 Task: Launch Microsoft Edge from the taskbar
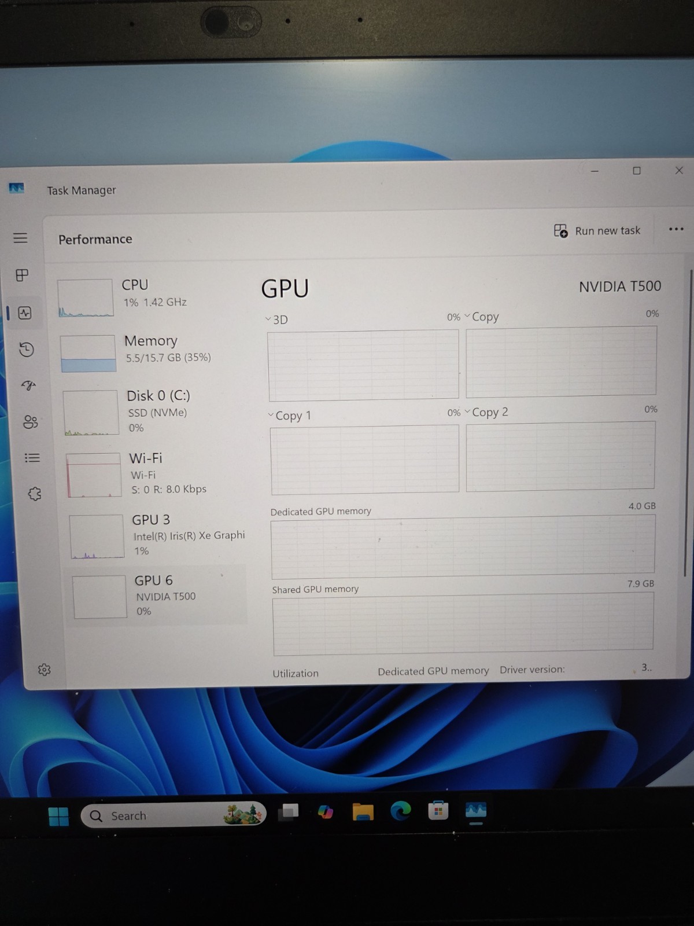400,811
